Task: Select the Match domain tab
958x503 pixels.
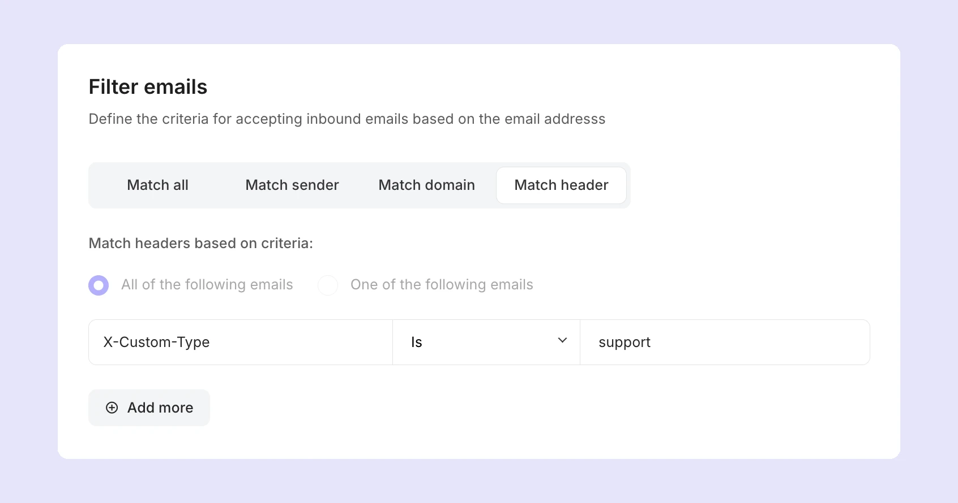Action: click(x=426, y=185)
